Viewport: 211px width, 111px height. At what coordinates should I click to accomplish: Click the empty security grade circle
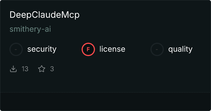coord(16,49)
